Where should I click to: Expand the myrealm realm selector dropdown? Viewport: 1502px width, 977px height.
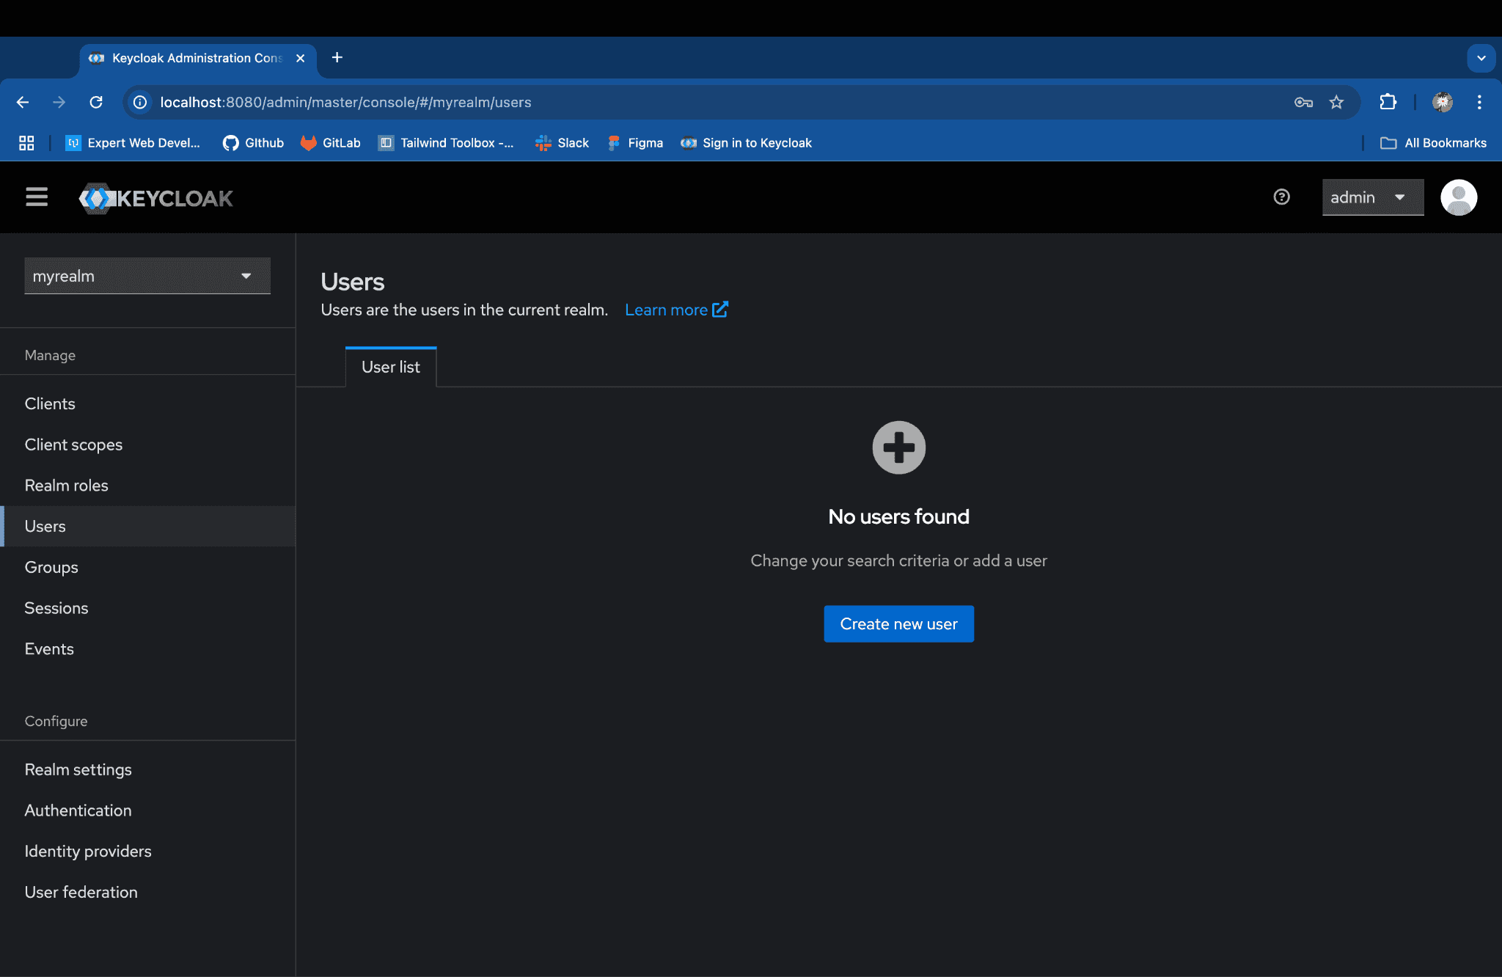[147, 276]
